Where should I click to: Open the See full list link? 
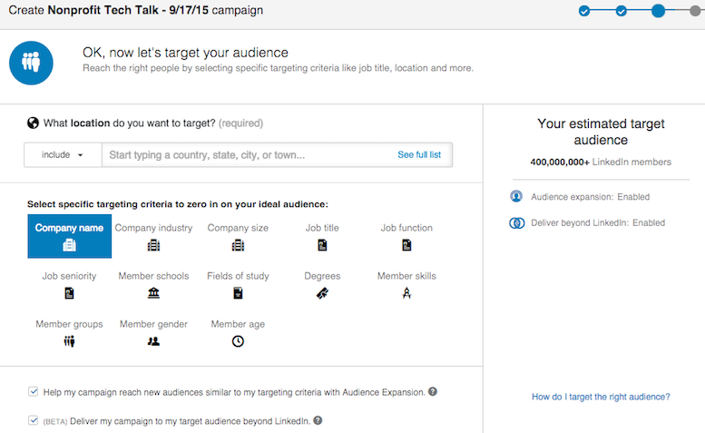419,154
